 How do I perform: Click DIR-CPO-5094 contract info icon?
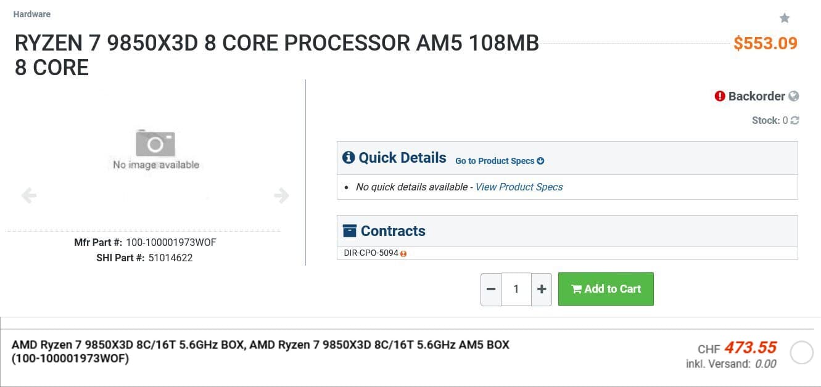tap(403, 253)
